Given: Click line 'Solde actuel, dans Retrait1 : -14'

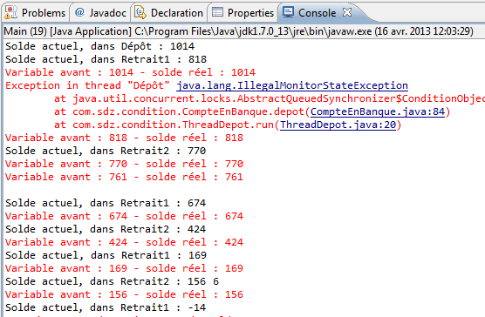Looking at the screenshot, I should tap(106, 307).
